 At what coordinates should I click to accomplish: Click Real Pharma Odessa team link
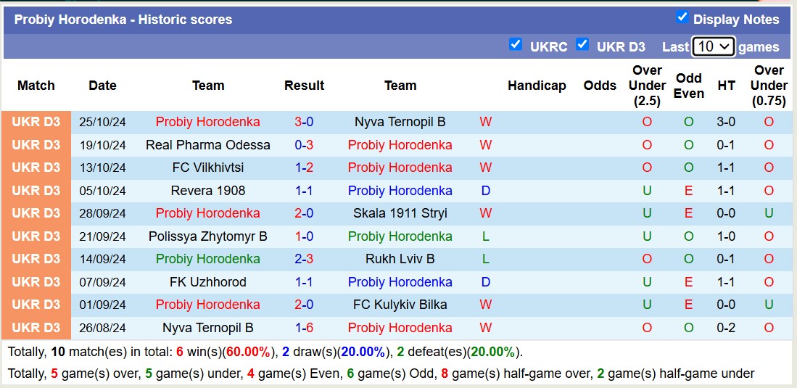click(x=207, y=145)
